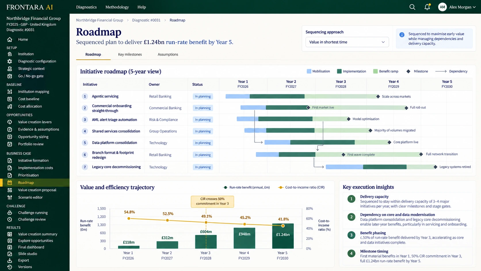
Task: Select the AML alert triage automation row
Action: click(276, 120)
